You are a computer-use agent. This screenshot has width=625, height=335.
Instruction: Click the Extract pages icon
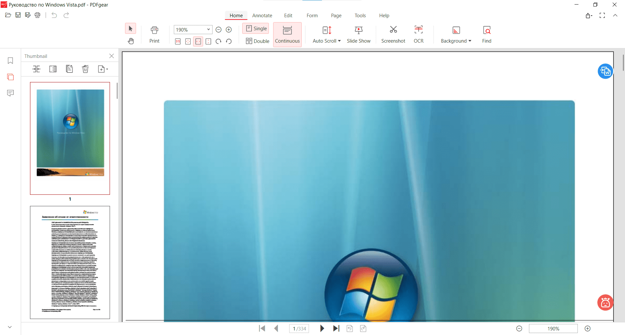pos(69,69)
